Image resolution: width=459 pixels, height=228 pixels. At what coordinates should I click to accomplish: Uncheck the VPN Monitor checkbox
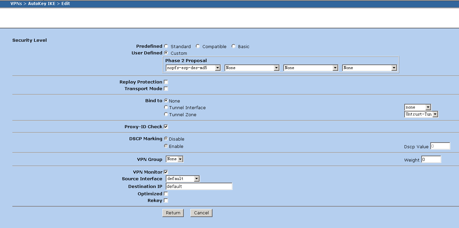click(x=166, y=172)
